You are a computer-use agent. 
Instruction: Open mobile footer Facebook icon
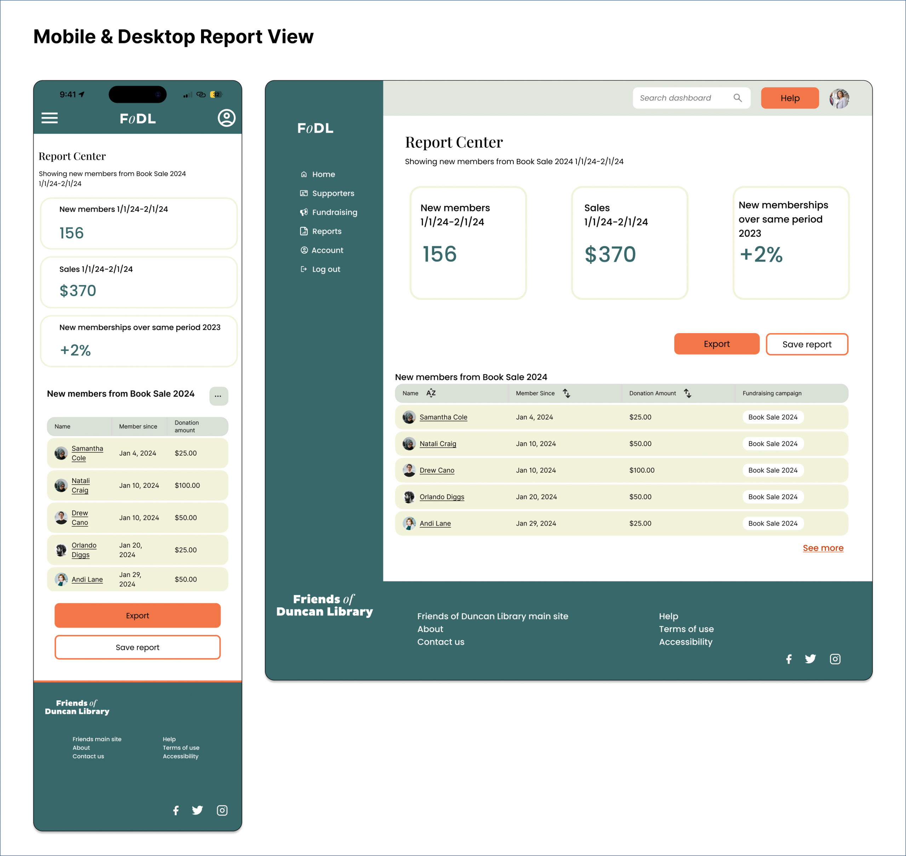tap(176, 810)
